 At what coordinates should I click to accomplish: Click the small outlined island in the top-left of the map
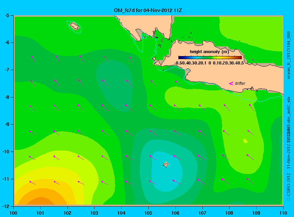pyautogui.click(x=75, y=26)
